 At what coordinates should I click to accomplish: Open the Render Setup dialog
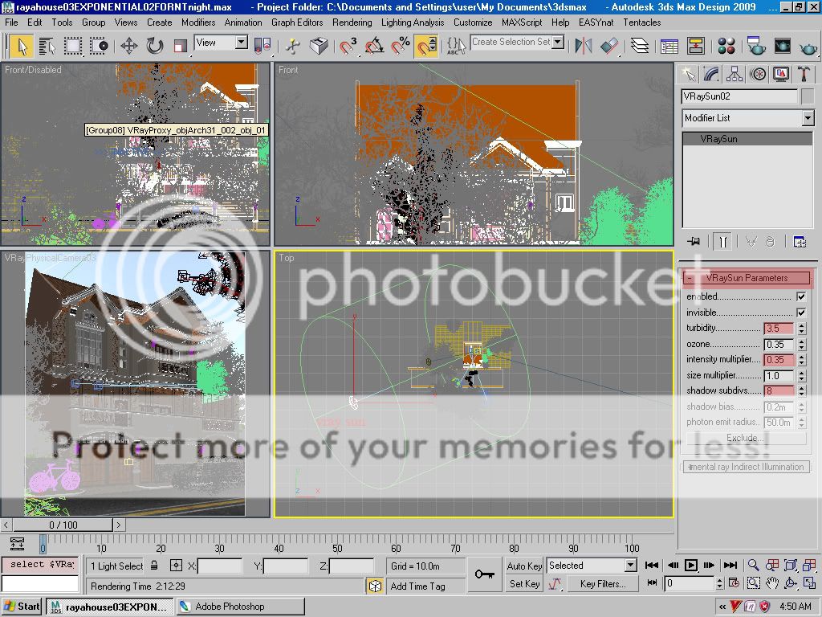(x=755, y=46)
